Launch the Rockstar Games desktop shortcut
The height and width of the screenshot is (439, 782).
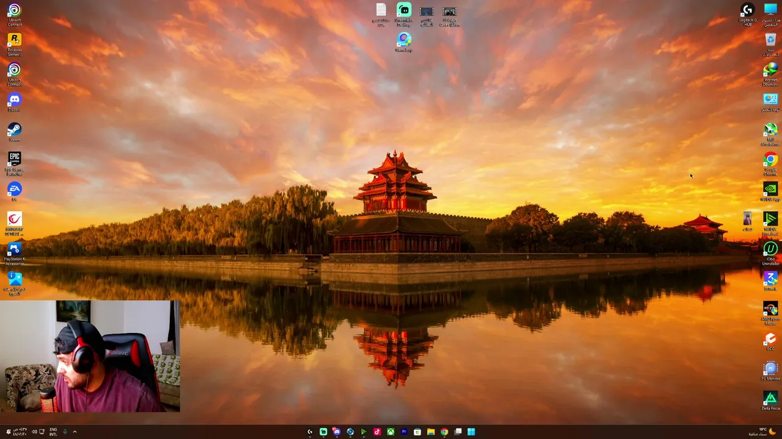(14, 45)
